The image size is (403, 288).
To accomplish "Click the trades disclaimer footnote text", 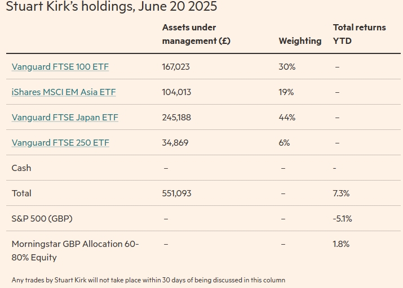I will [x=148, y=280].
